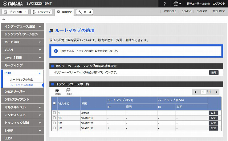228x141 pixels.
Task: Click ログアウト to log out
Action: pos(219,4)
